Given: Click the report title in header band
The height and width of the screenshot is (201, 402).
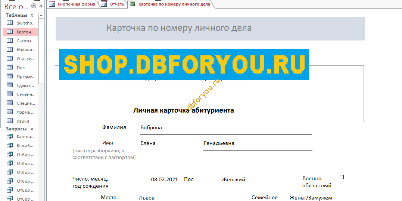Looking at the screenshot, I should tap(179, 28).
